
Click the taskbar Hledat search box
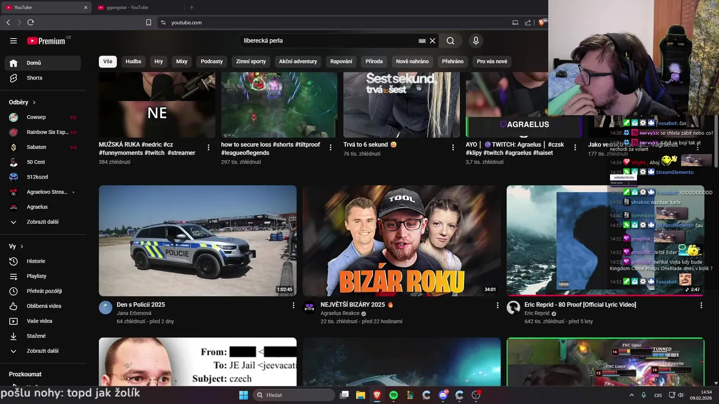point(294,395)
